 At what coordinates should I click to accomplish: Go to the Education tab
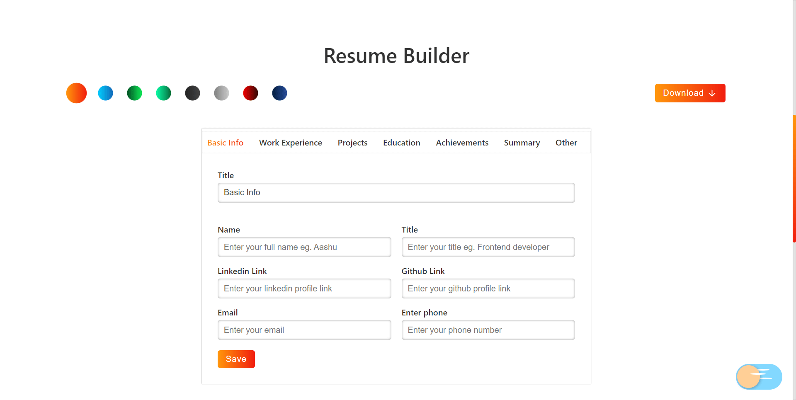(401, 143)
